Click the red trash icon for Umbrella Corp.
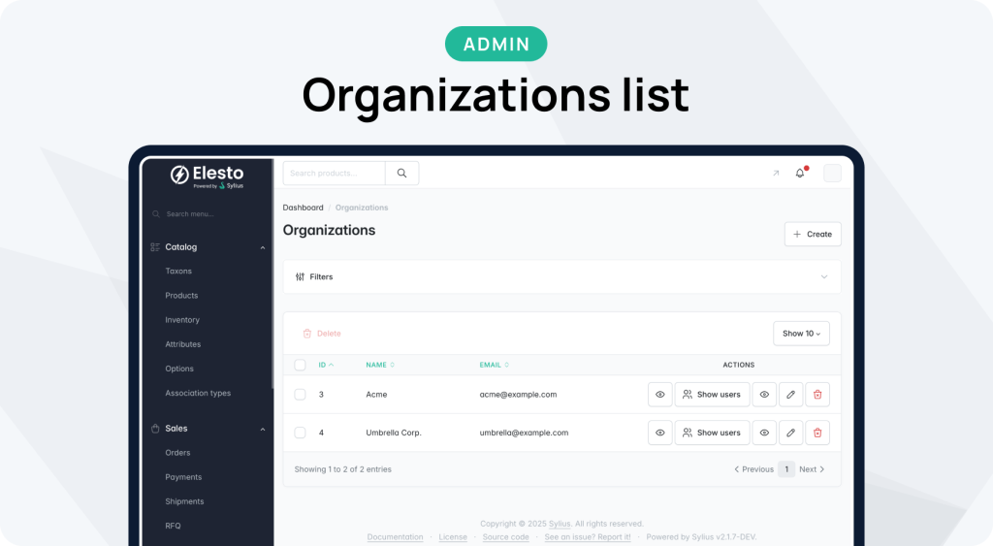This screenshot has width=993, height=546. point(817,433)
